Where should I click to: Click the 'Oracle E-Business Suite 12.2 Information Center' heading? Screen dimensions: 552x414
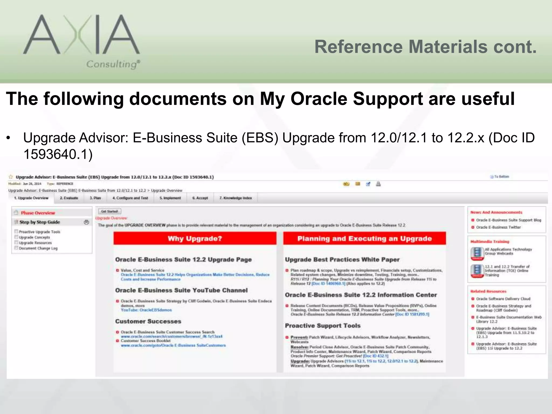(361, 295)
